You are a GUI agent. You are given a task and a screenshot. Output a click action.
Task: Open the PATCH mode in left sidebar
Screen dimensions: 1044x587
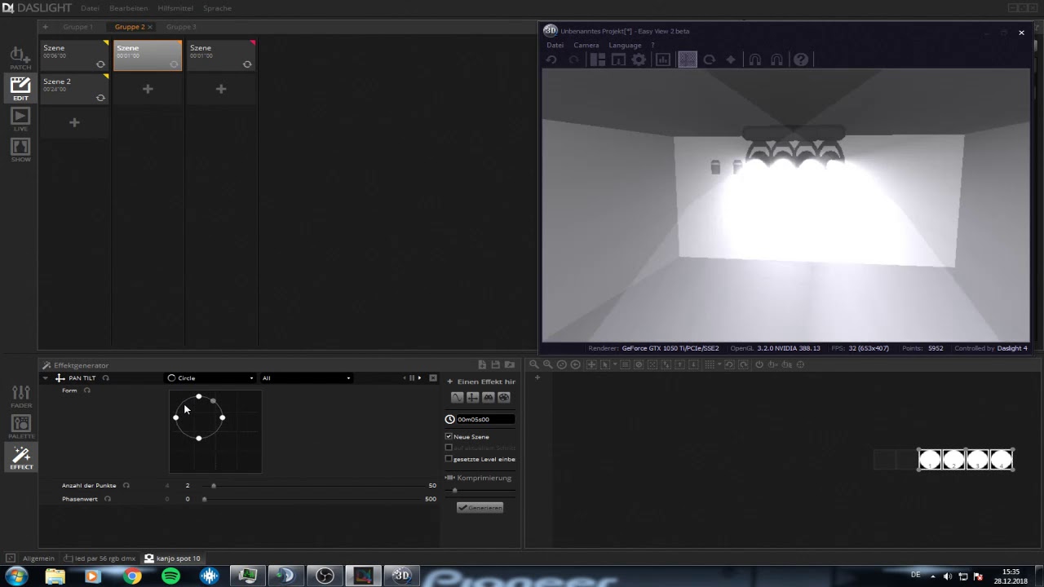pos(20,58)
